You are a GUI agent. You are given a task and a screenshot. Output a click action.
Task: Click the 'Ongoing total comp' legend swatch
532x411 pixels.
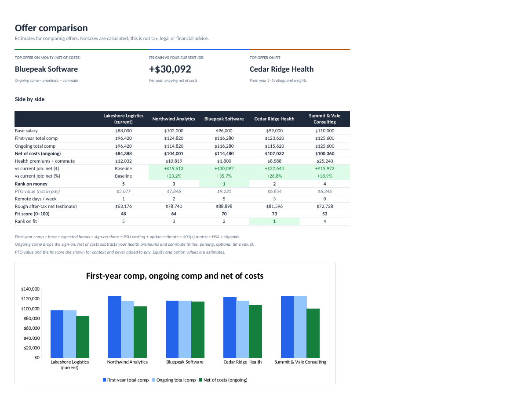tap(154, 380)
